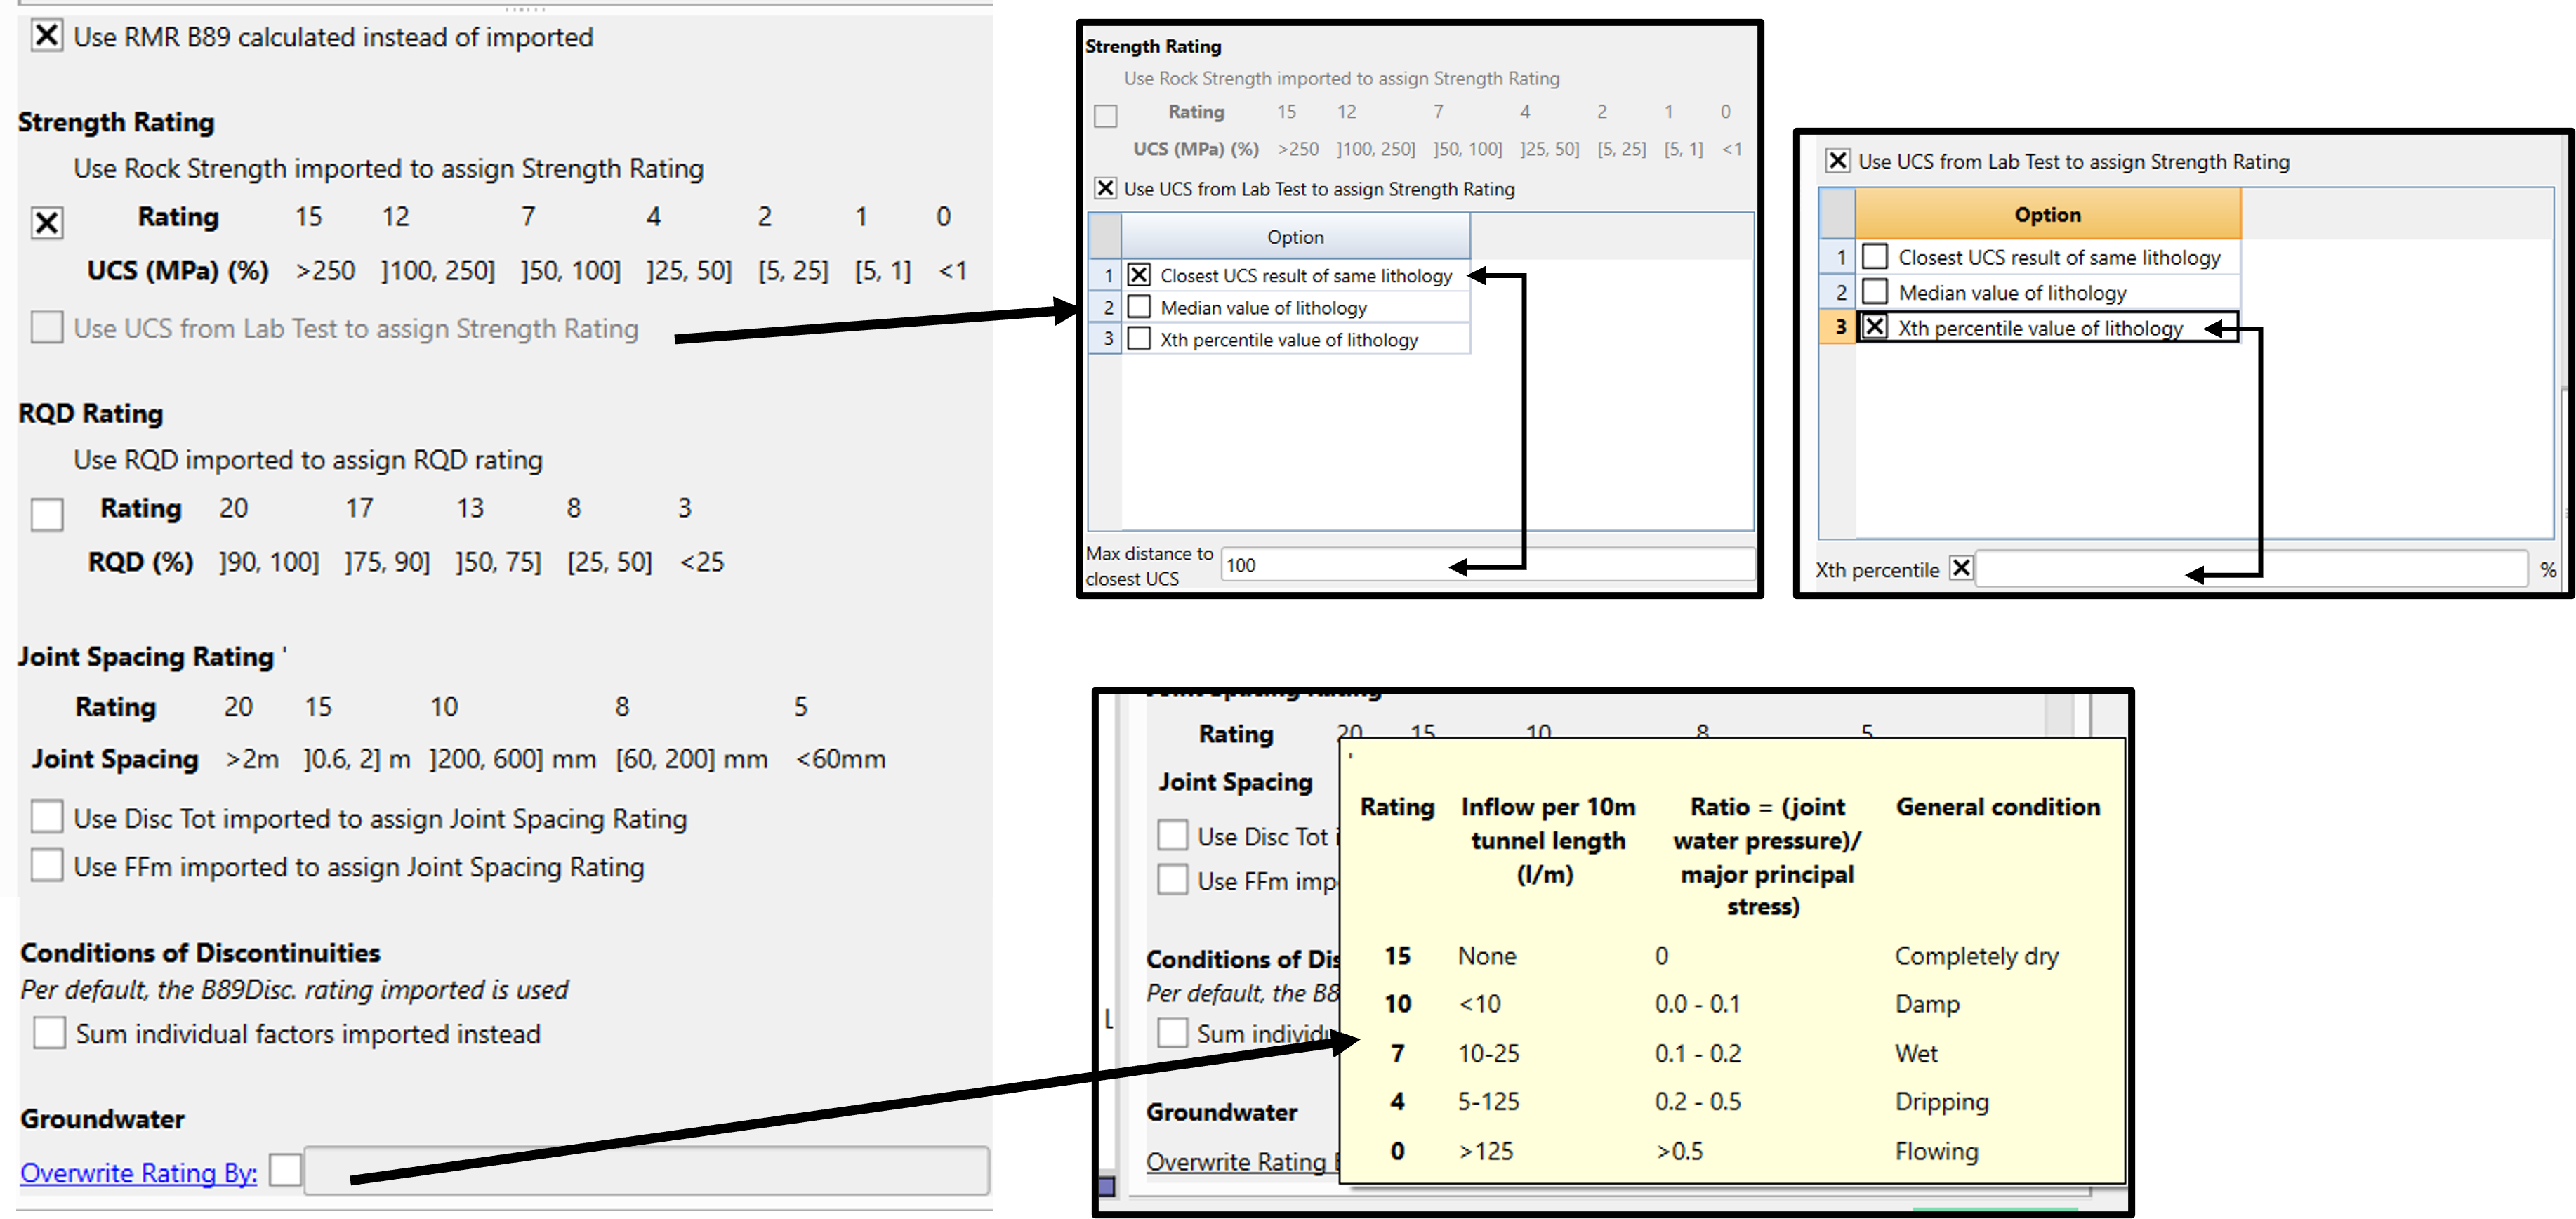Toggle the Xth percentile checkbox beside the input
Image resolution: width=2576 pixels, height=1219 pixels.
(1961, 568)
